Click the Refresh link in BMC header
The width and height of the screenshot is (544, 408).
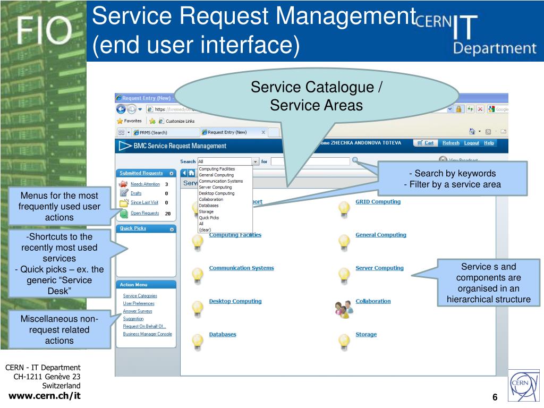click(450, 143)
